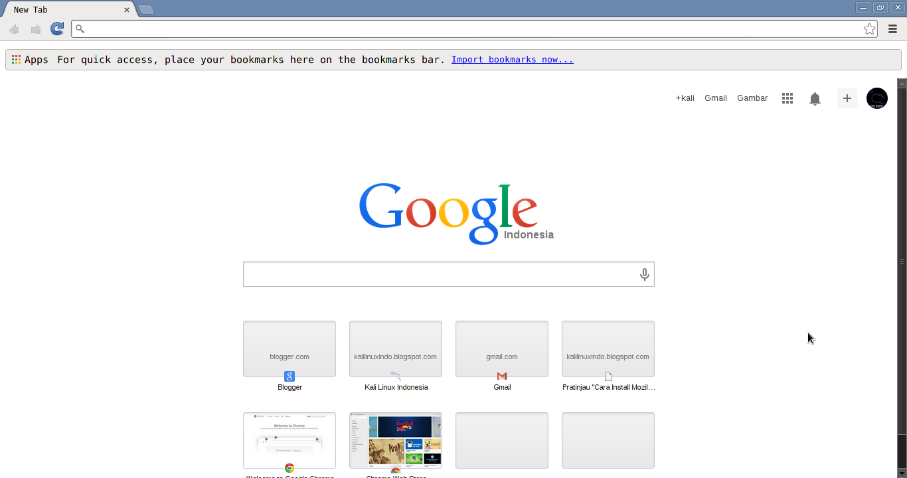
Task: Reload the page with the refresh icon
Action: coord(58,29)
